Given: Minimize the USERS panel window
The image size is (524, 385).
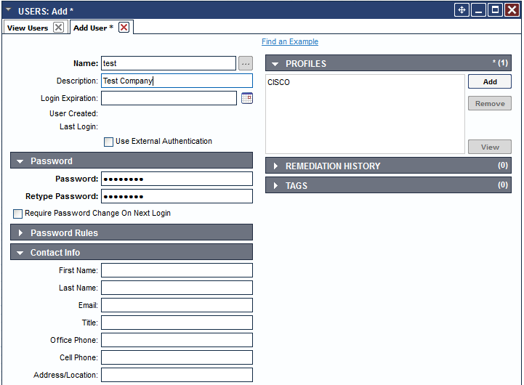Looking at the screenshot, I should pyautogui.click(x=478, y=9).
